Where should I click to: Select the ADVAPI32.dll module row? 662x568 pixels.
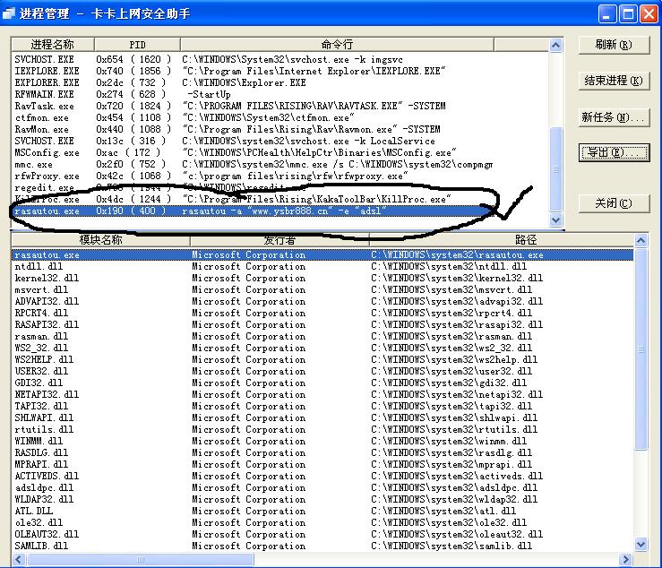tap(322, 302)
